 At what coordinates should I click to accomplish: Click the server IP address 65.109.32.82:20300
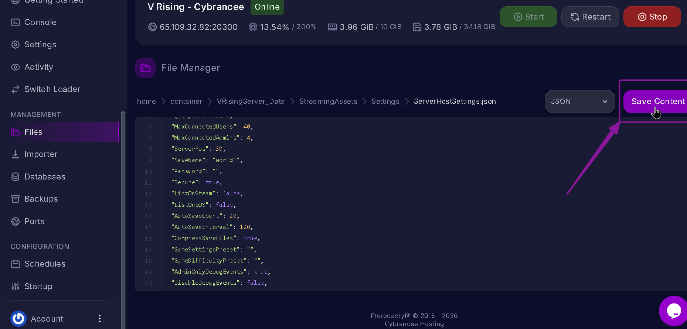pos(198,27)
